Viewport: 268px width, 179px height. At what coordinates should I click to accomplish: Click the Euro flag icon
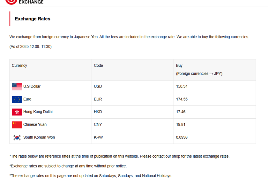(17, 99)
